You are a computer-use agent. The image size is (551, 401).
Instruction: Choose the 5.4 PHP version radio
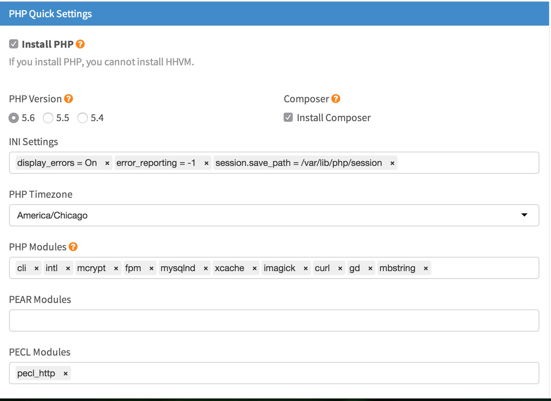coord(83,118)
